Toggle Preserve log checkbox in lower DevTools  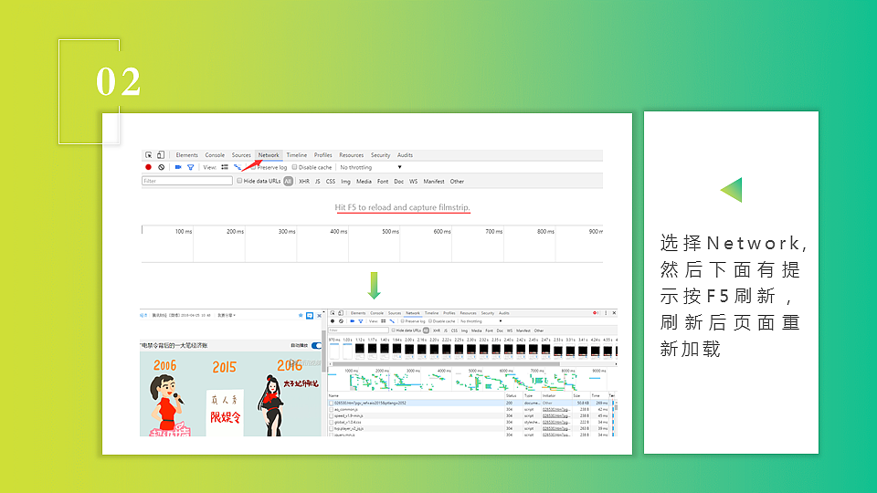[403, 321]
